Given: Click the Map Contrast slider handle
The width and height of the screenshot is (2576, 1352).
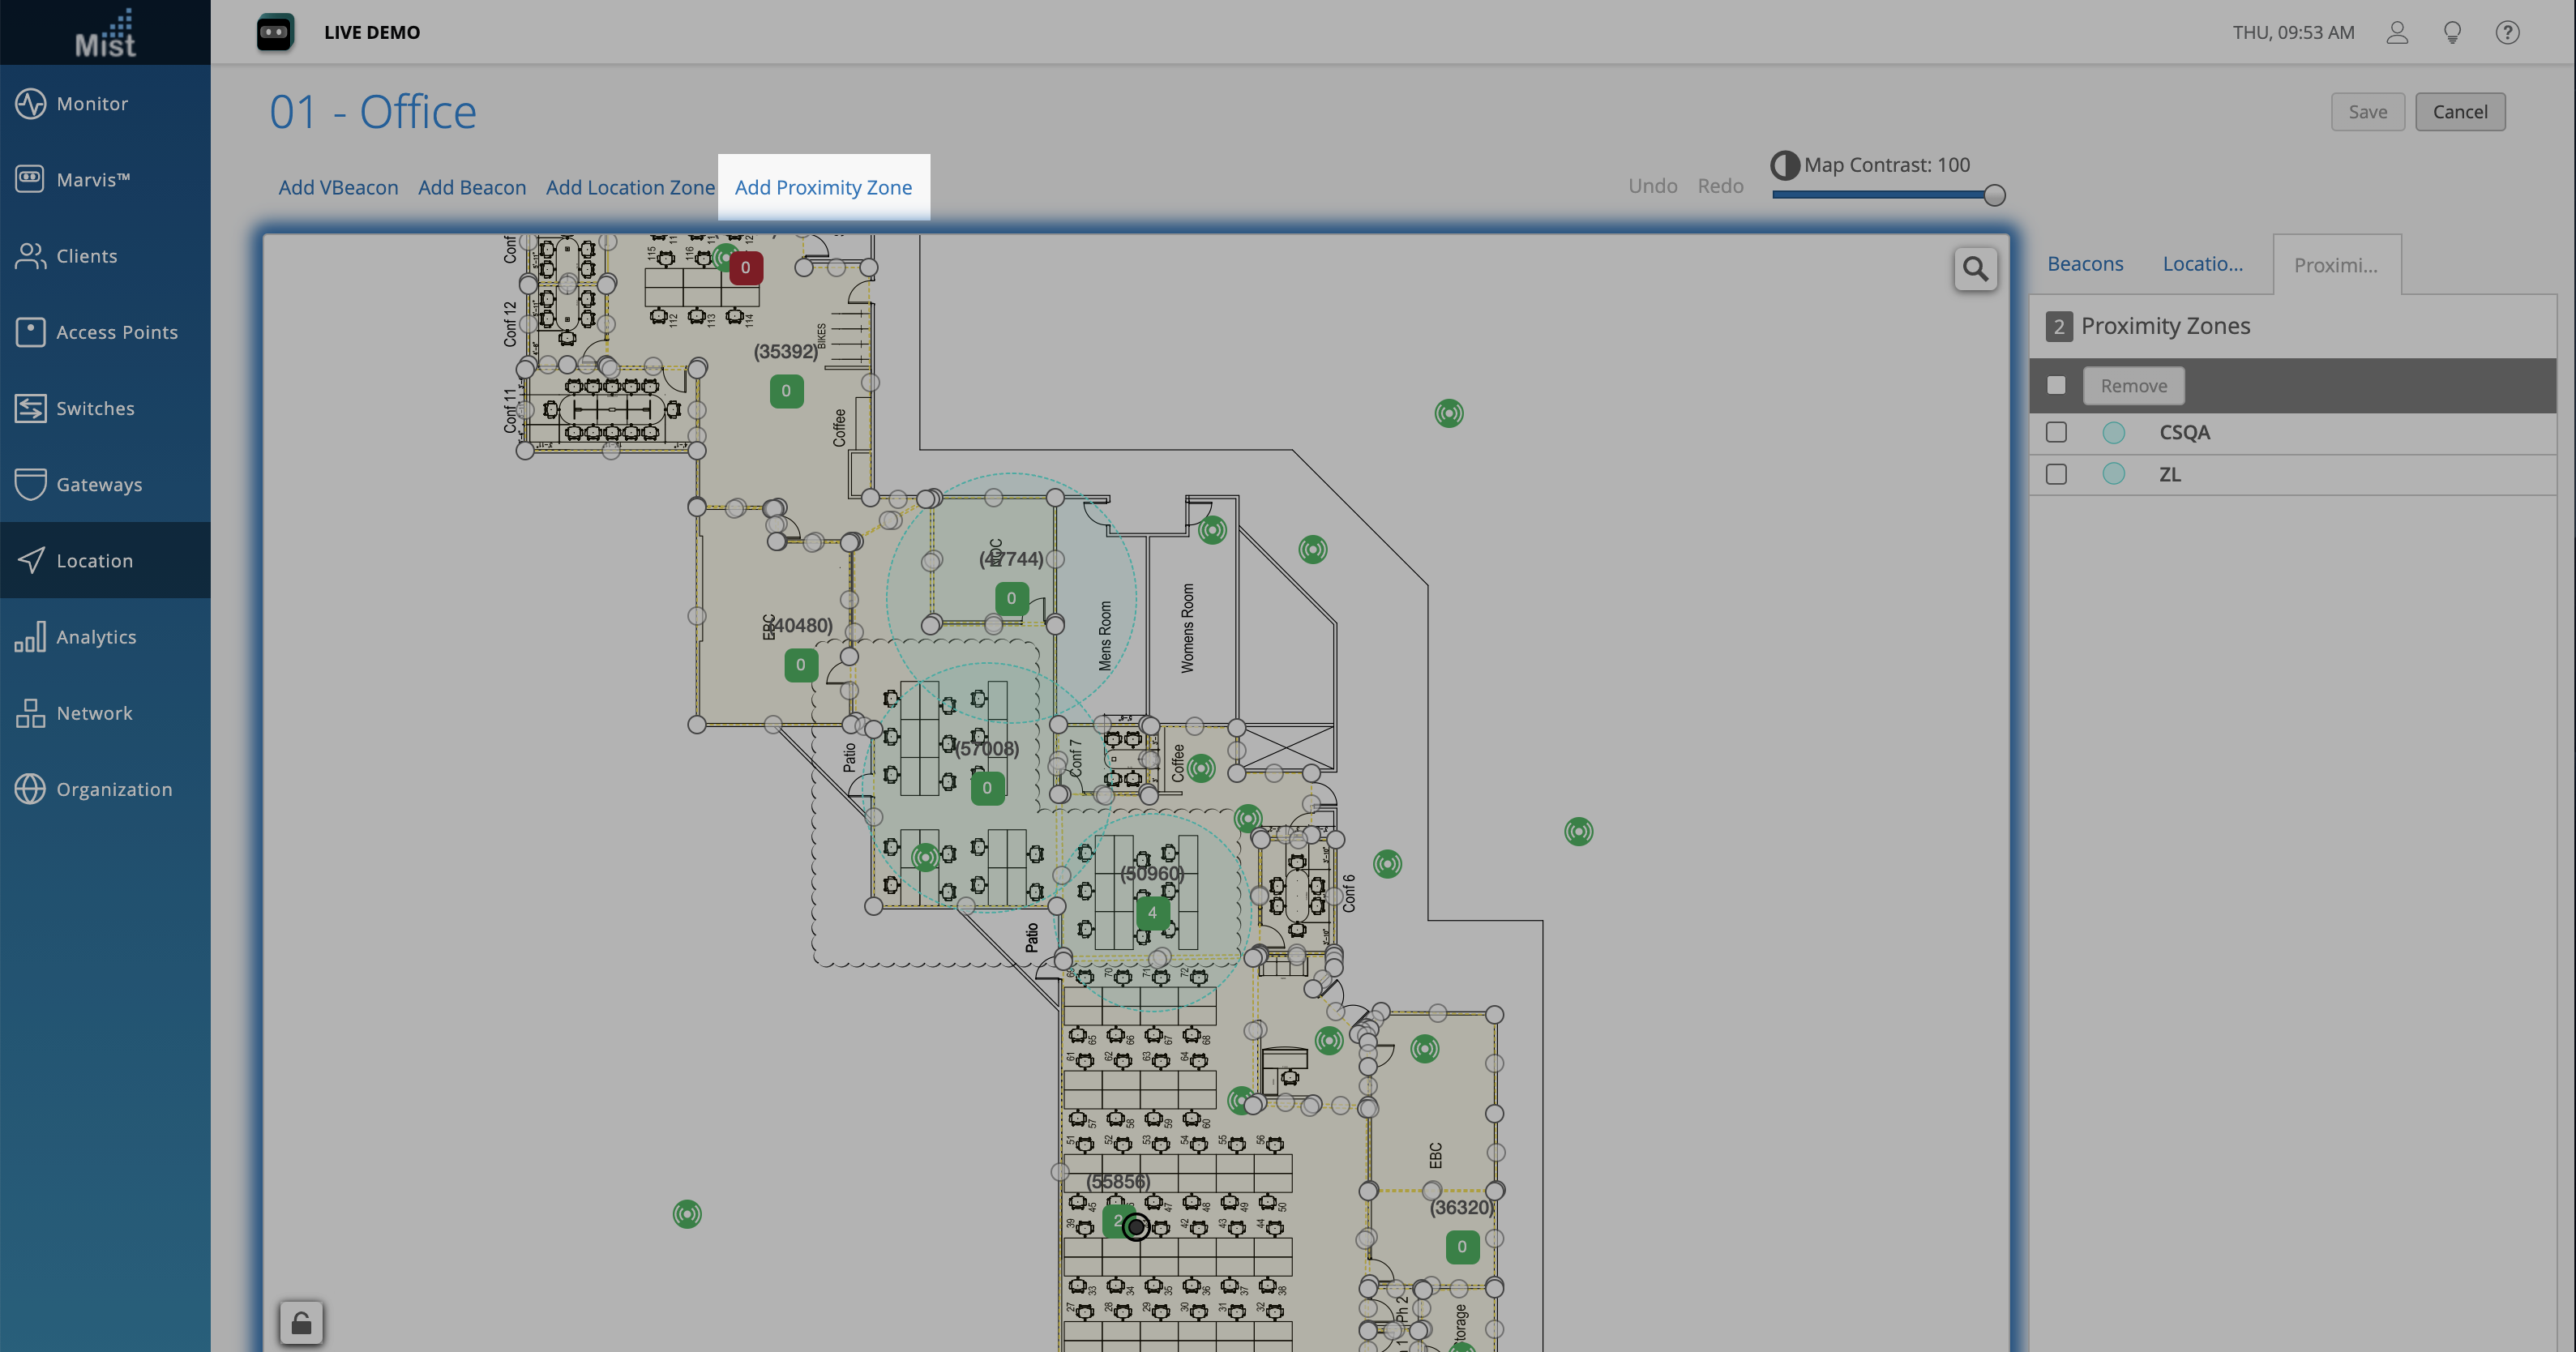Looking at the screenshot, I should pos(1994,195).
